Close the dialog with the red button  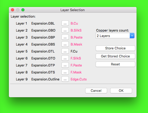pos(13,10)
